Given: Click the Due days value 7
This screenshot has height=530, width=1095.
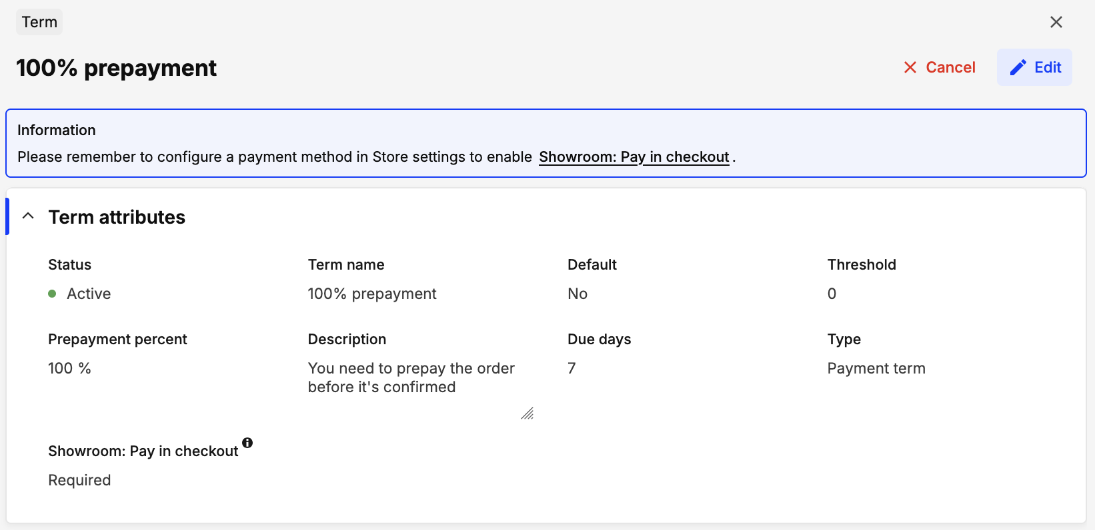Looking at the screenshot, I should pyautogui.click(x=572, y=368).
